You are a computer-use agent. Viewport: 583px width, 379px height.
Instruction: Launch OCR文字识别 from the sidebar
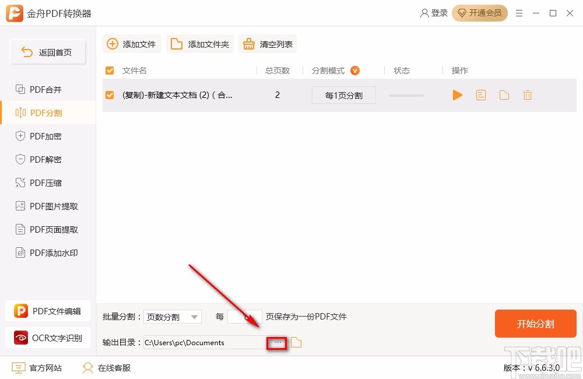tap(48, 338)
